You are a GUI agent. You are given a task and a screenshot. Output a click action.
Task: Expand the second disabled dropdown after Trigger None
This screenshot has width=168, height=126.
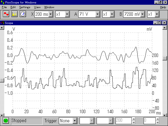click(x=111, y=121)
